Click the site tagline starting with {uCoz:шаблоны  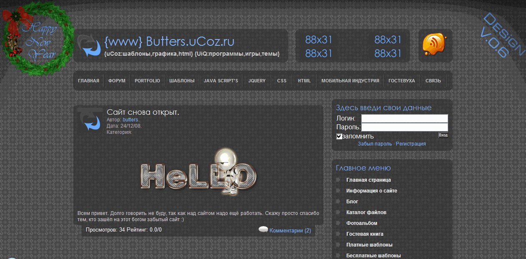tap(192, 54)
